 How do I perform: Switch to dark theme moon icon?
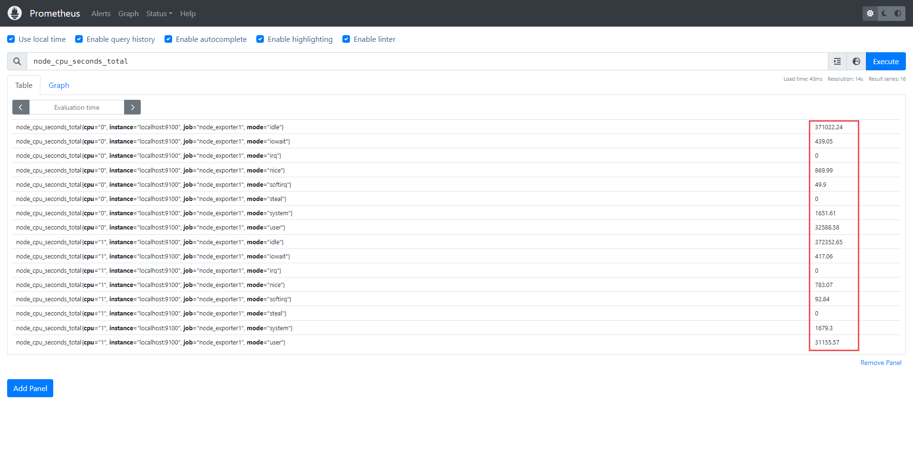pos(884,13)
